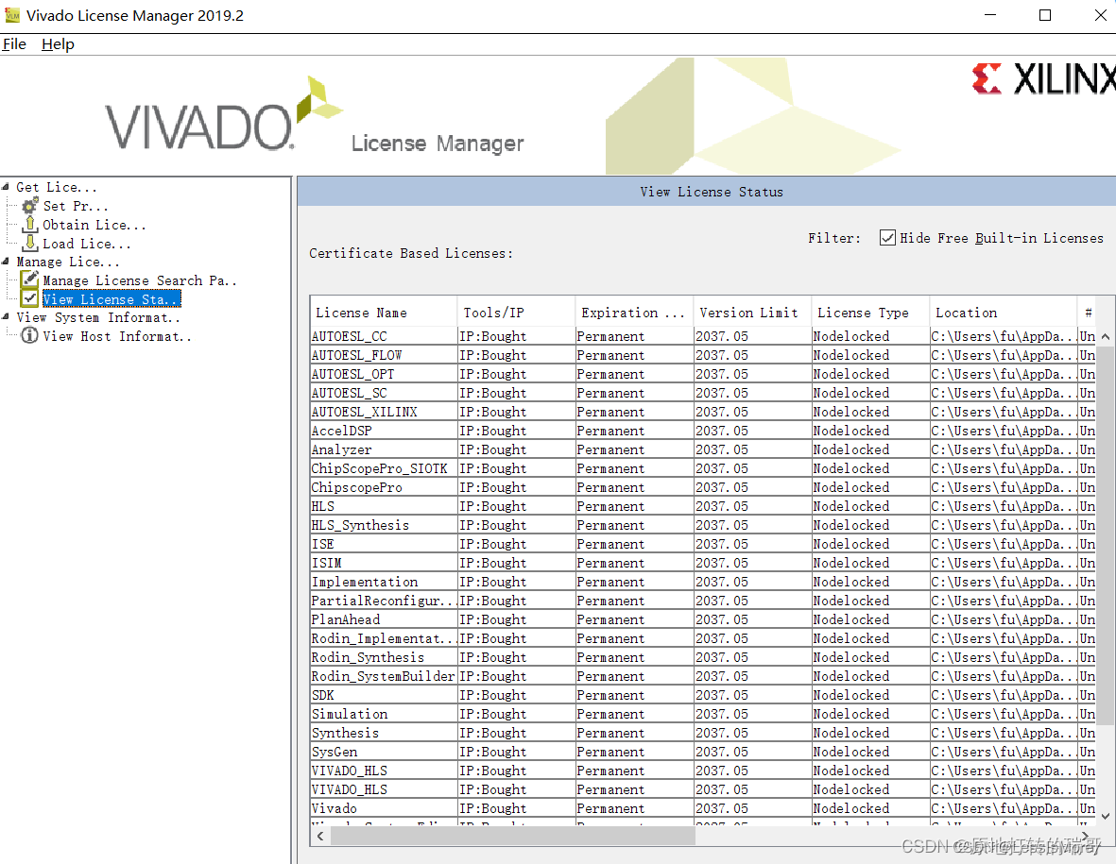The width and height of the screenshot is (1116, 864).
Task: Click vertical scrollbar up arrow
Action: [x=1106, y=336]
